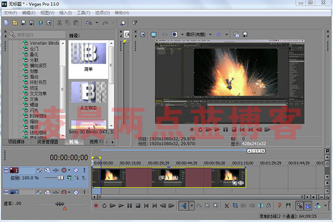Image resolution: width=333 pixels, height=222 pixels.
Task: Open preview quality 最好(完整) dropdown
Action: point(199,34)
